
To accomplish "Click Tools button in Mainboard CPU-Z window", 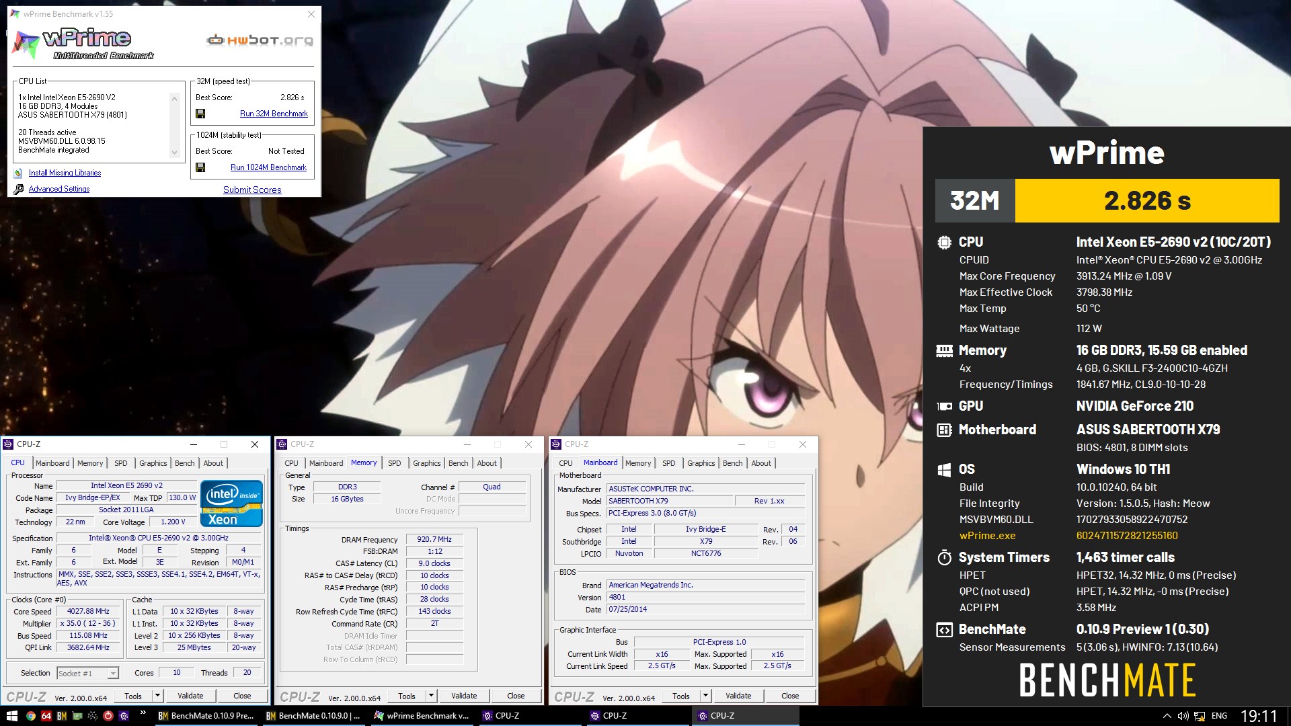I will tap(681, 696).
